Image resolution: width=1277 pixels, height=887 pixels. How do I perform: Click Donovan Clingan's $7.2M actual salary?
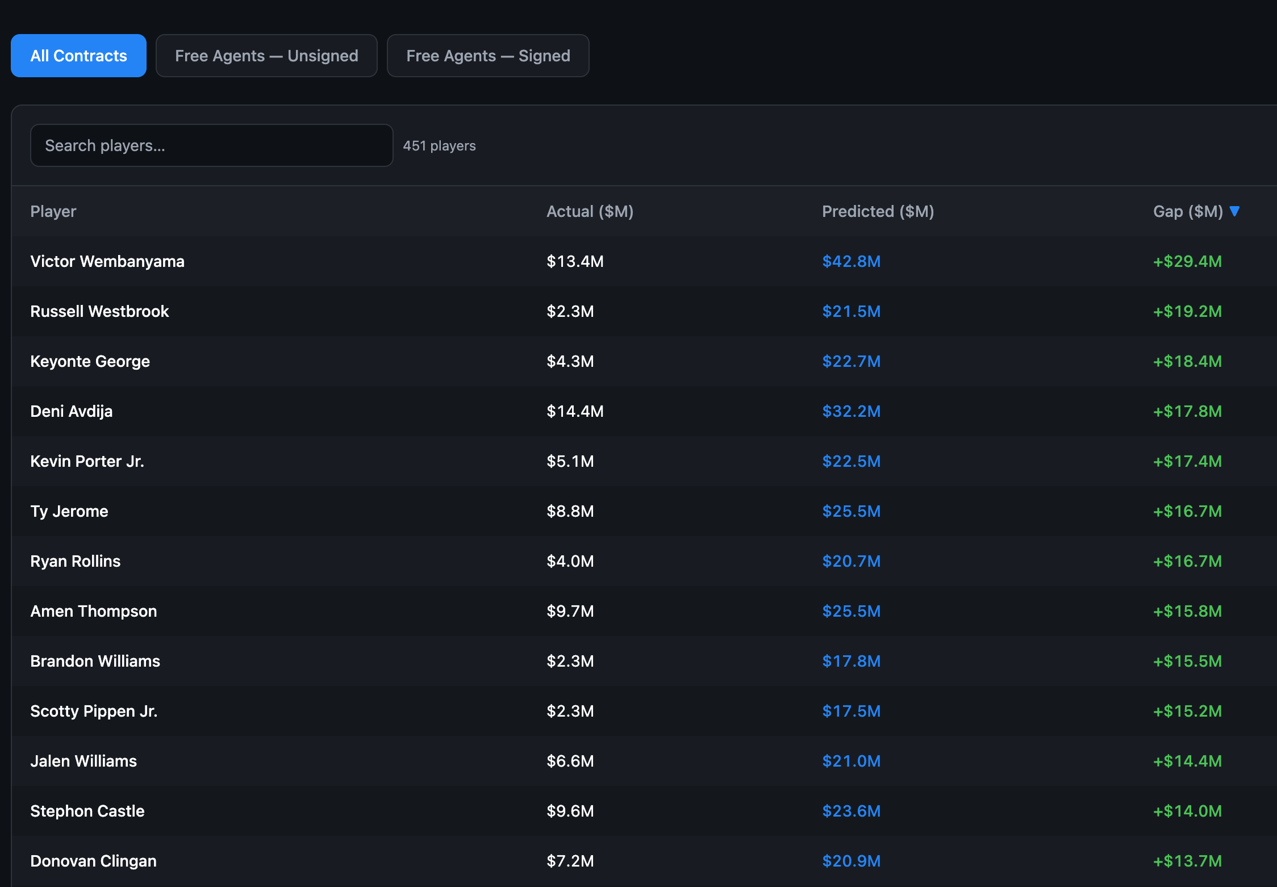pyautogui.click(x=570, y=861)
